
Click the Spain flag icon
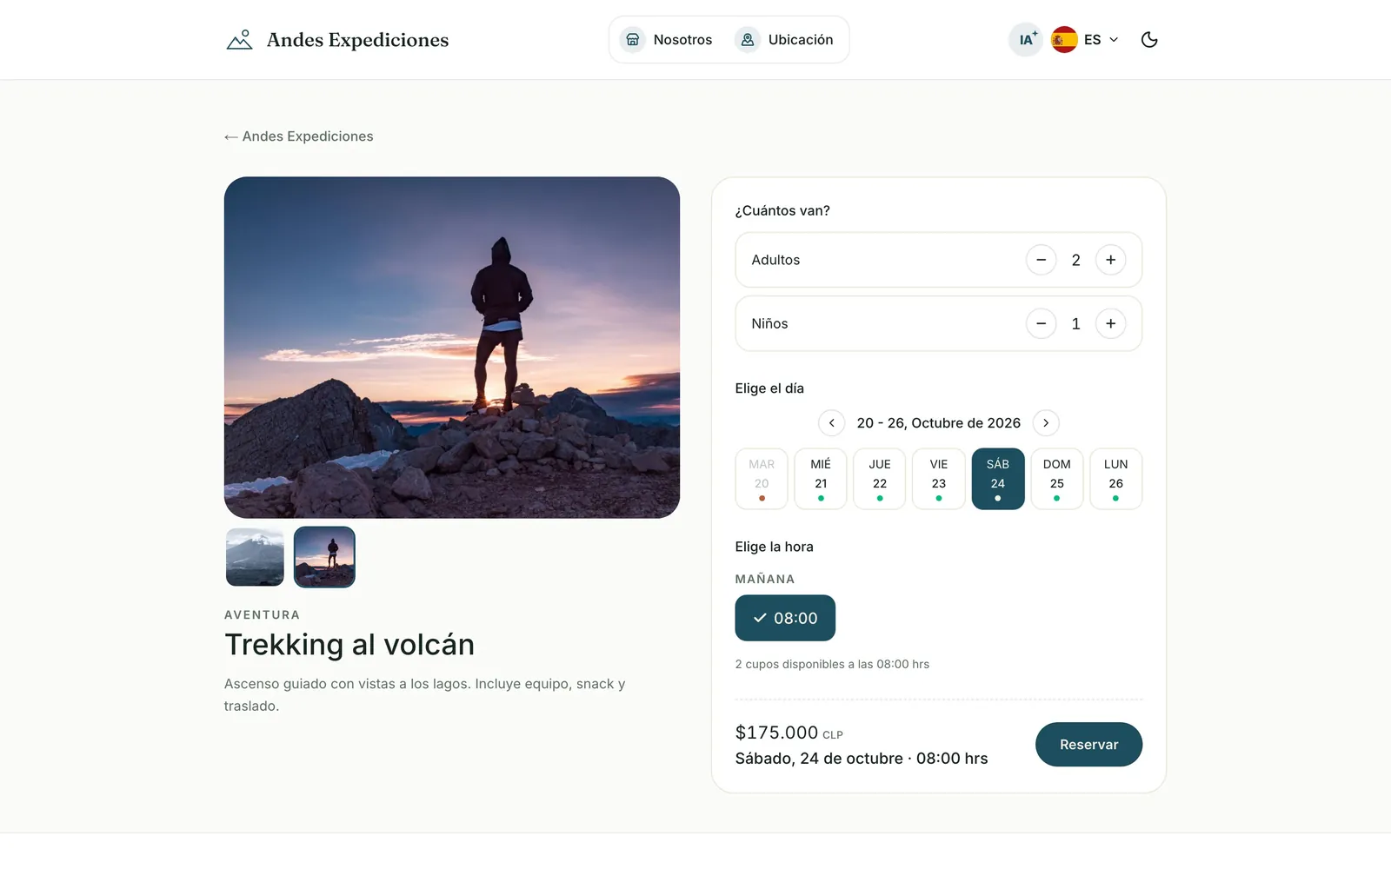[1064, 40]
